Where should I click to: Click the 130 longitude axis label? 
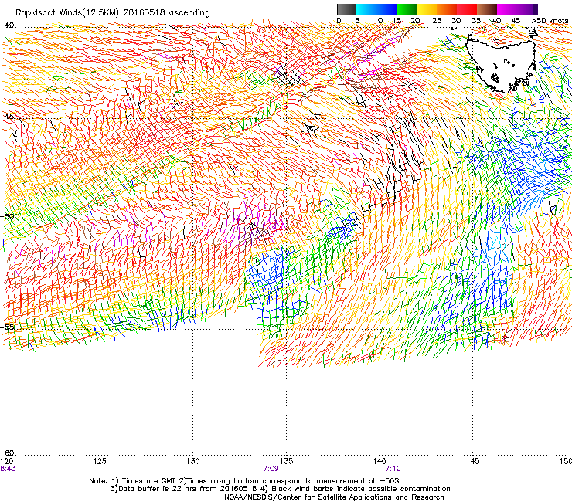click(193, 461)
